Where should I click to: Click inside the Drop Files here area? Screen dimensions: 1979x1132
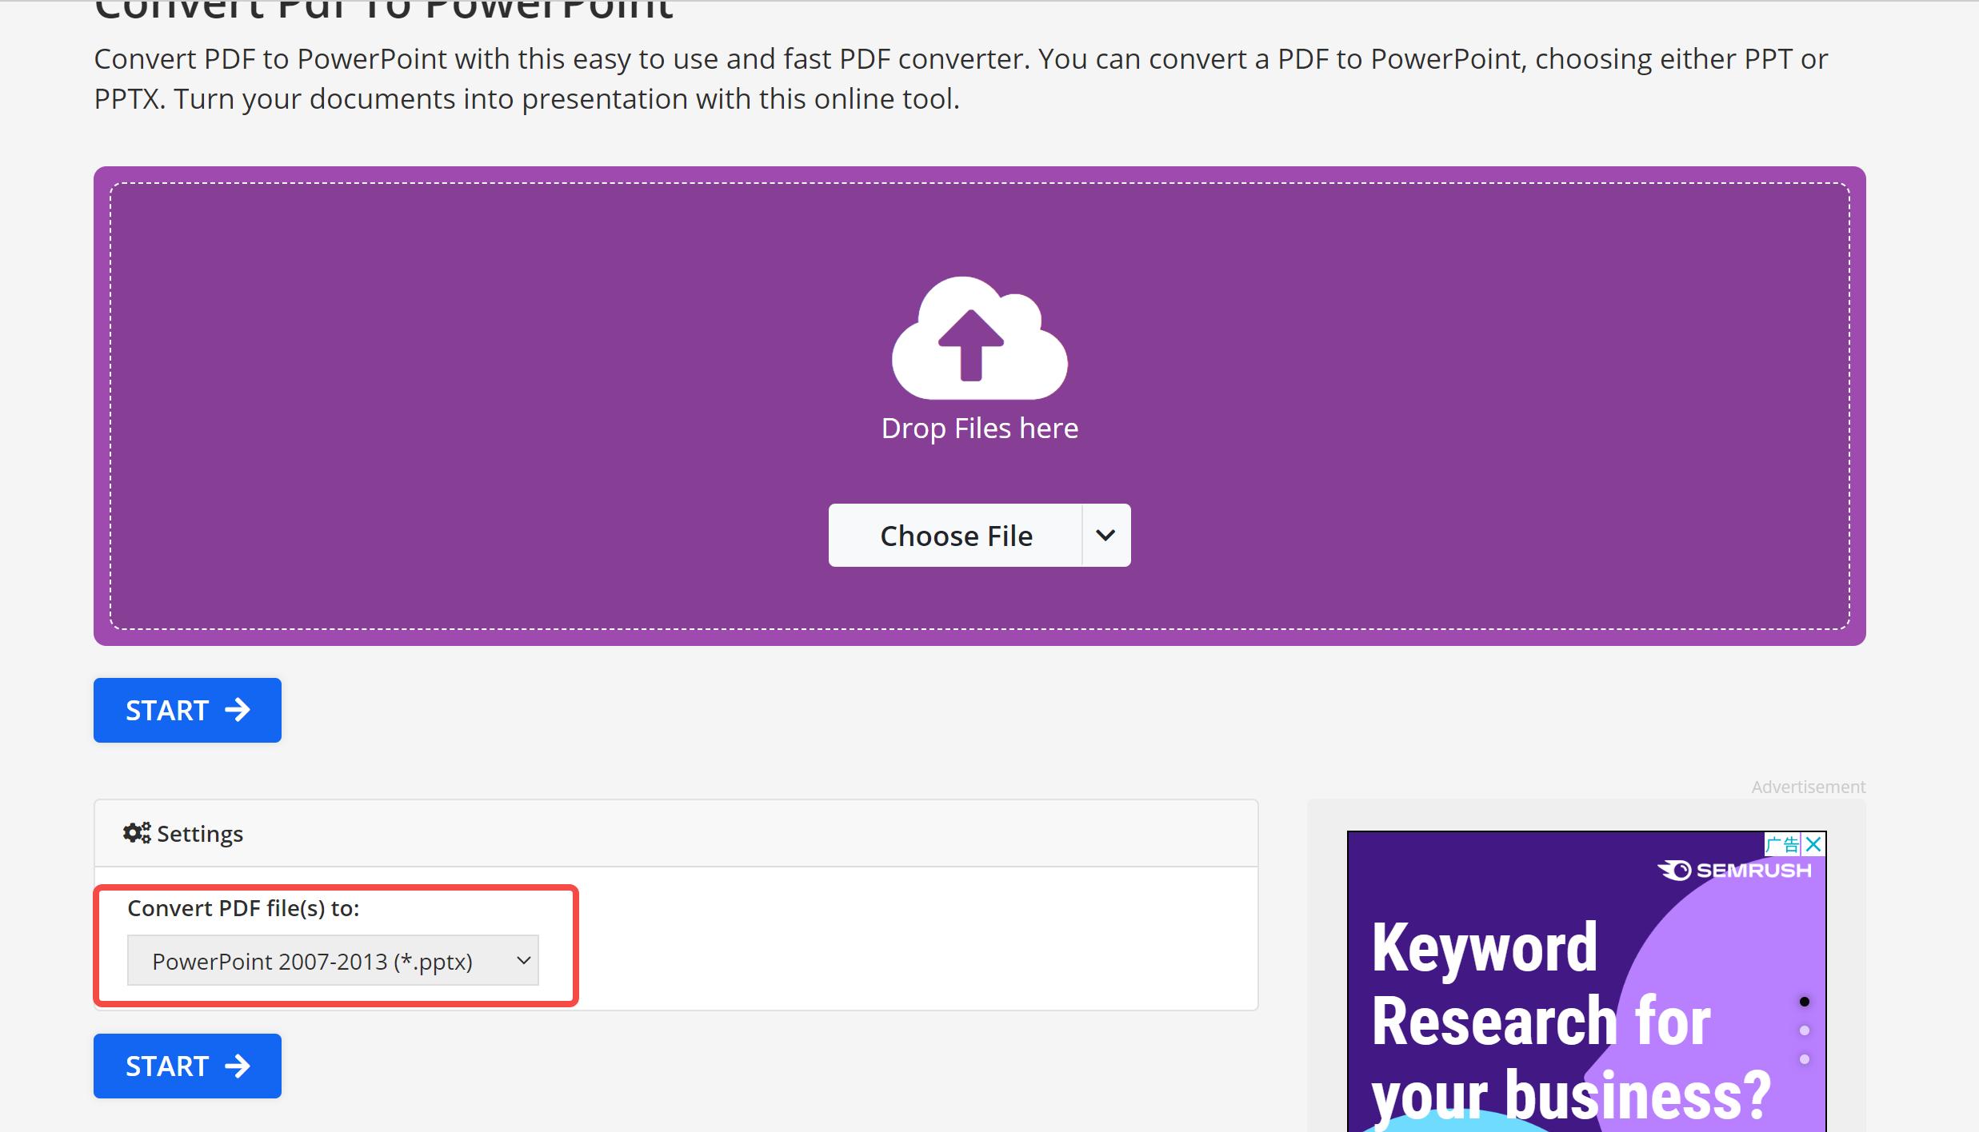coord(979,428)
